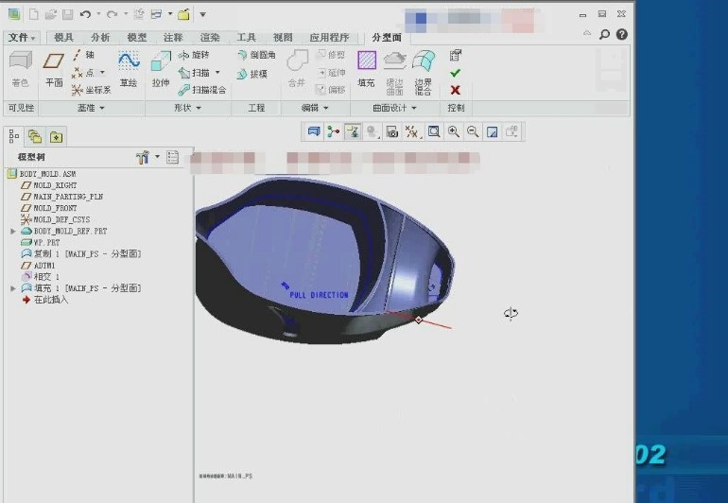Expand the 扫描 sweep options arrow
The width and height of the screenshot is (728, 503).
click(x=217, y=73)
